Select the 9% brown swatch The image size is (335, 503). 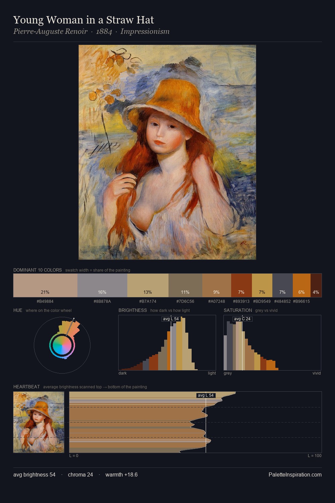click(217, 285)
